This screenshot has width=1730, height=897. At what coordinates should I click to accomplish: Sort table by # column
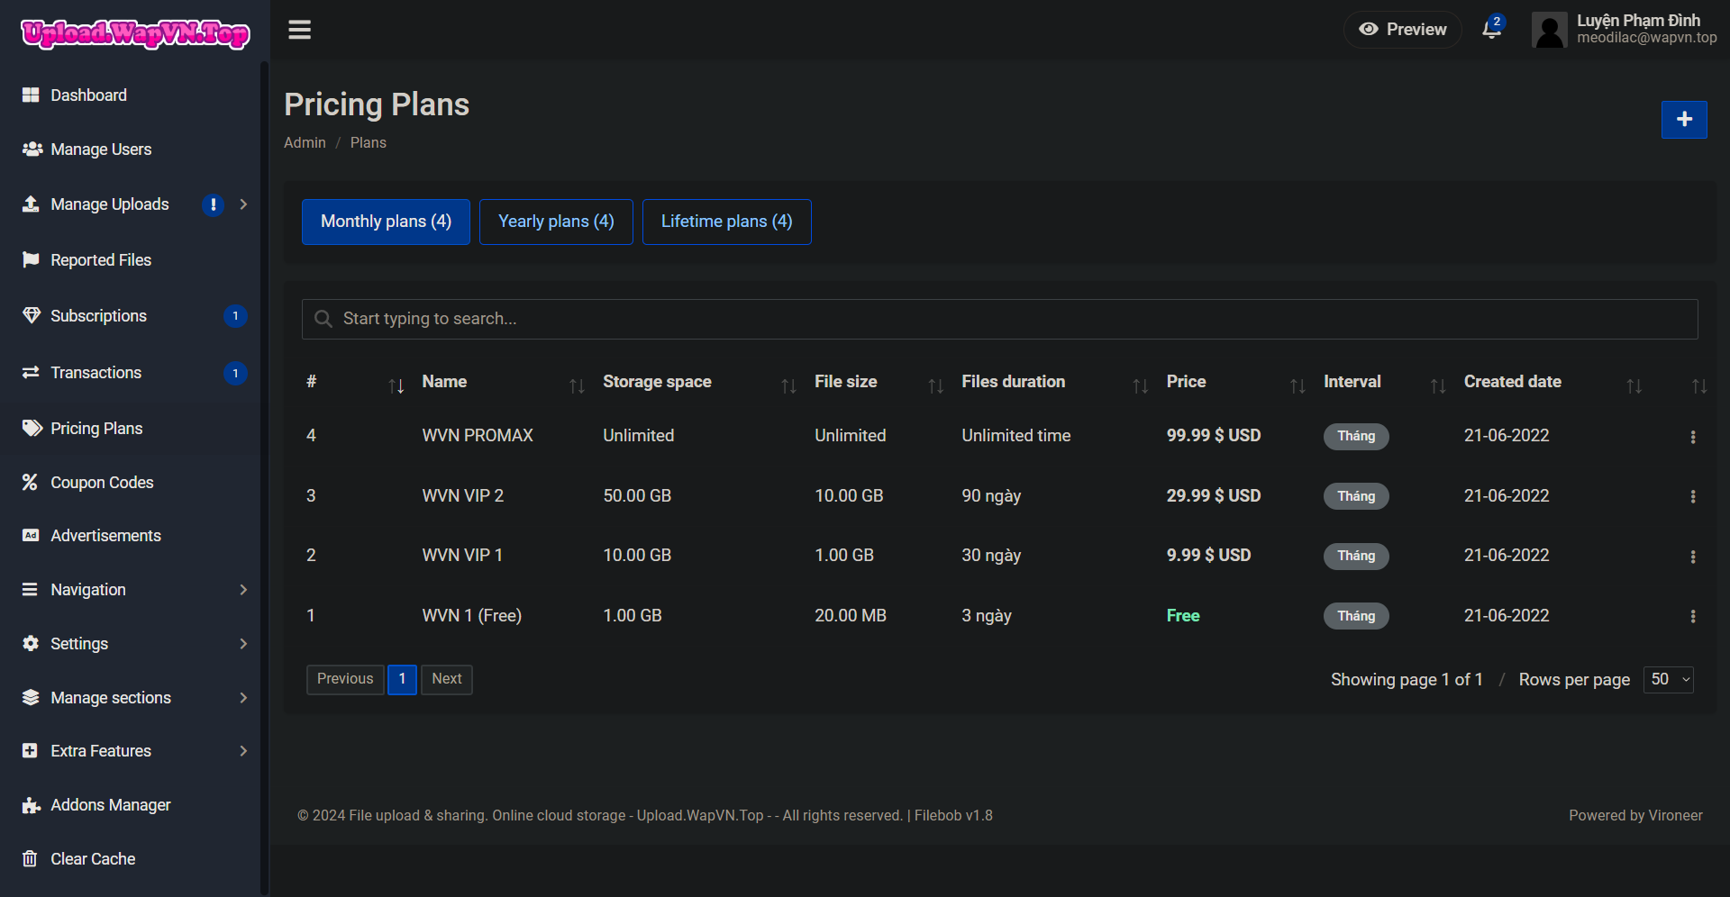click(396, 386)
